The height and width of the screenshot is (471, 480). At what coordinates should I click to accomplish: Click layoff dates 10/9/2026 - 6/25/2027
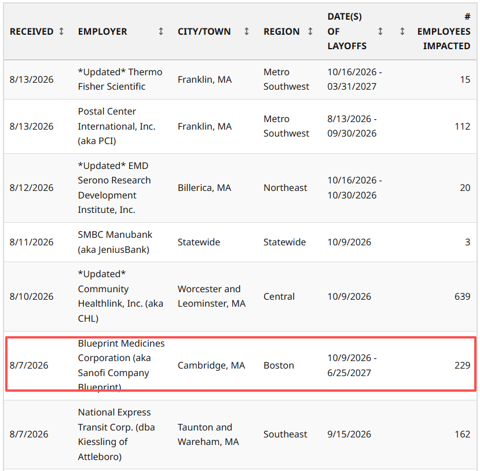click(x=352, y=365)
